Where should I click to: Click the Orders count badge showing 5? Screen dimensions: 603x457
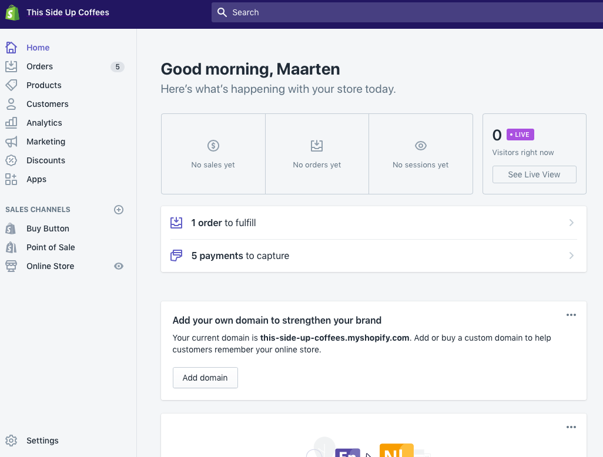click(x=118, y=67)
